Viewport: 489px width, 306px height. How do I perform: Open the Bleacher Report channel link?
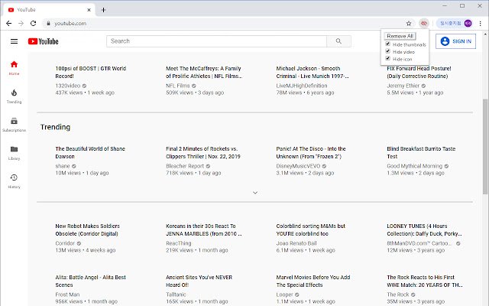pyautogui.click(x=185, y=166)
